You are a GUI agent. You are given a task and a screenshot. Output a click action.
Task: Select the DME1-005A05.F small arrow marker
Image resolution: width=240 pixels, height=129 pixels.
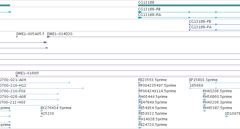pos(17,37)
